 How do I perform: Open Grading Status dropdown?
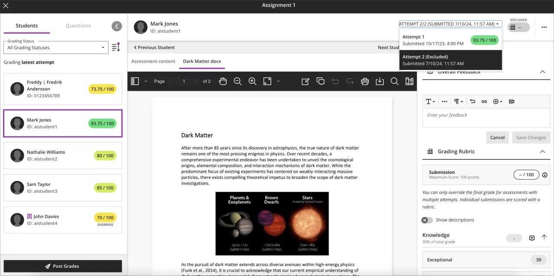click(x=56, y=48)
